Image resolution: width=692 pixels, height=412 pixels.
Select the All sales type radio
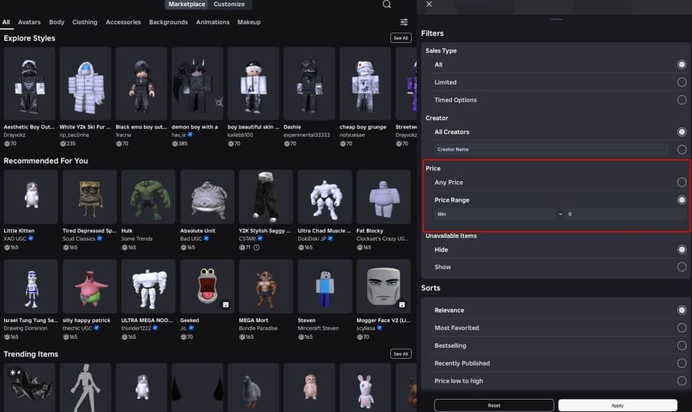point(682,65)
